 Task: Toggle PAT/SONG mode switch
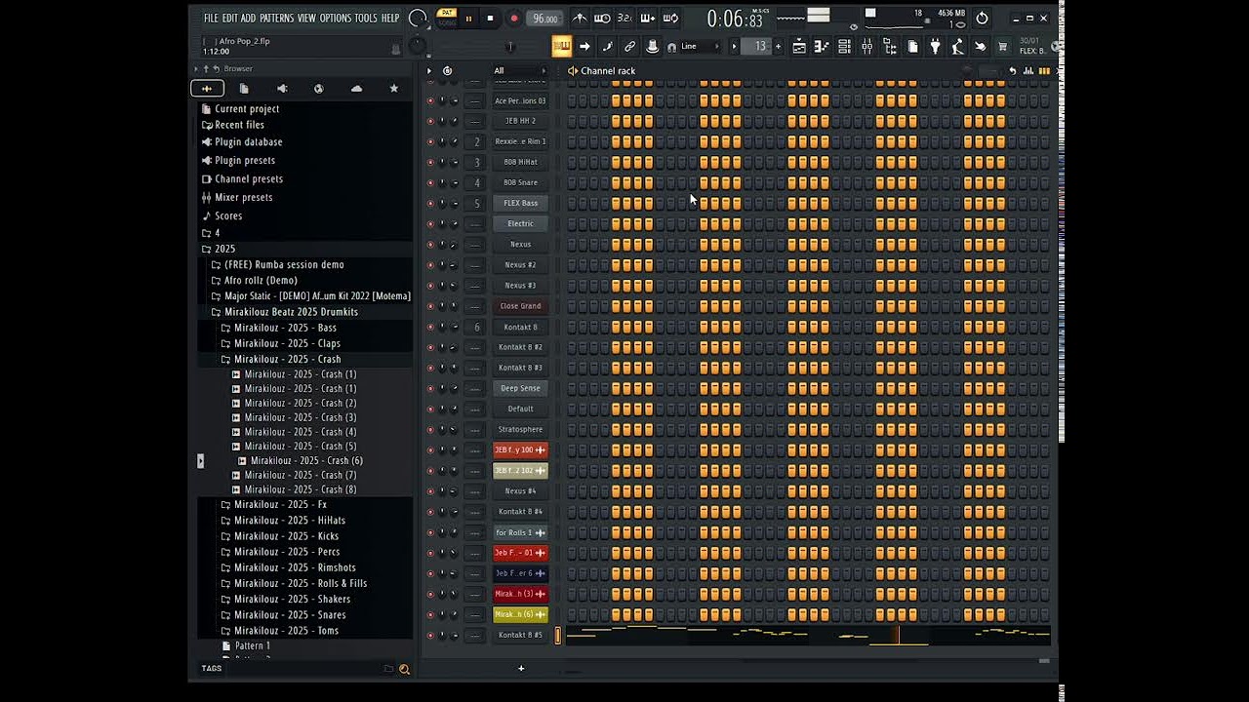[446, 19]
